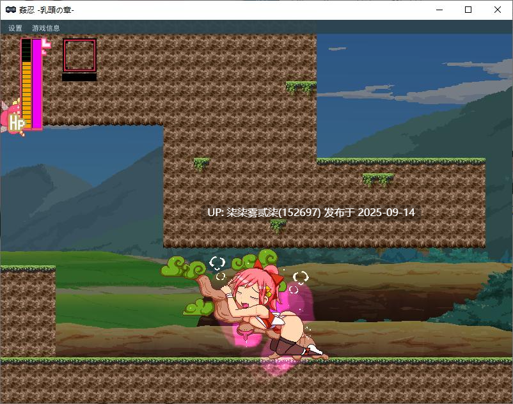
Task: Click the gamepad icon in the title bar
Action: click(11, 10)
